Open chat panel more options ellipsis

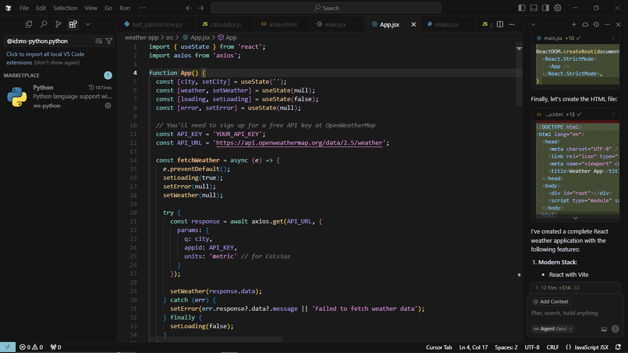click(607, 24)
